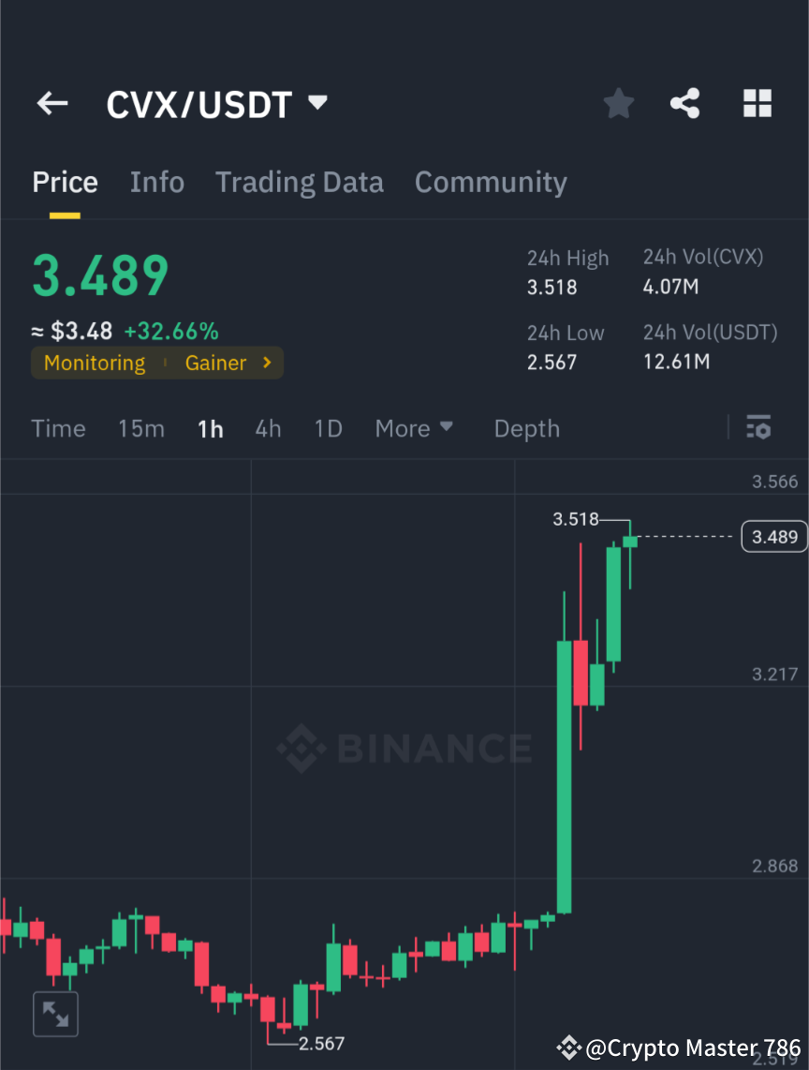Viewport: 809px width, 1070px height.
Task: Add CVX/USDT to favorites with star icon
Action: coord(618,103)
